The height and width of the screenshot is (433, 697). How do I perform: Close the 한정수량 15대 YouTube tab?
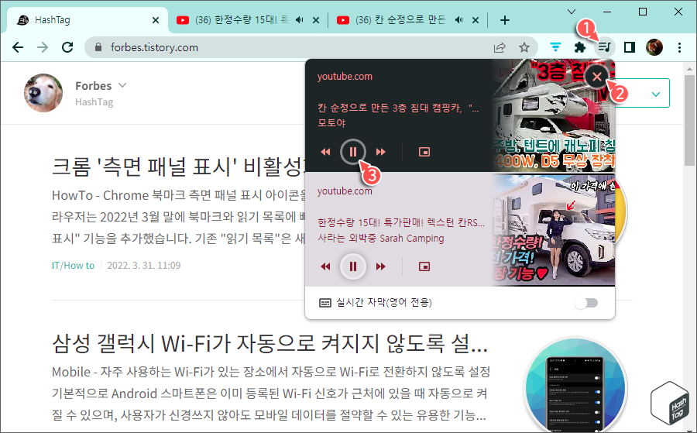[x=316, y=20]
